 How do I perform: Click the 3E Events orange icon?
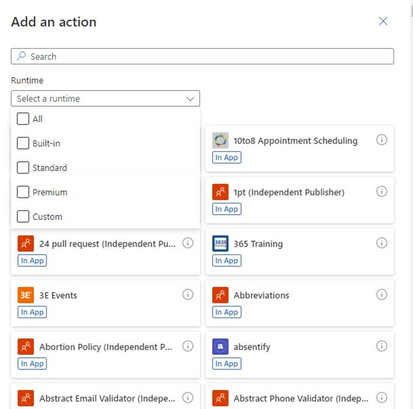point(26,295)
